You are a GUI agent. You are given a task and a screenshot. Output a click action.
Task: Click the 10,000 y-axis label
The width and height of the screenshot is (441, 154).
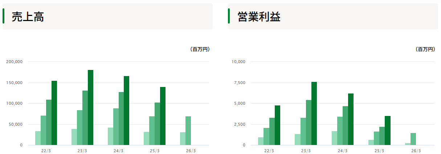[x=238, y=62]
